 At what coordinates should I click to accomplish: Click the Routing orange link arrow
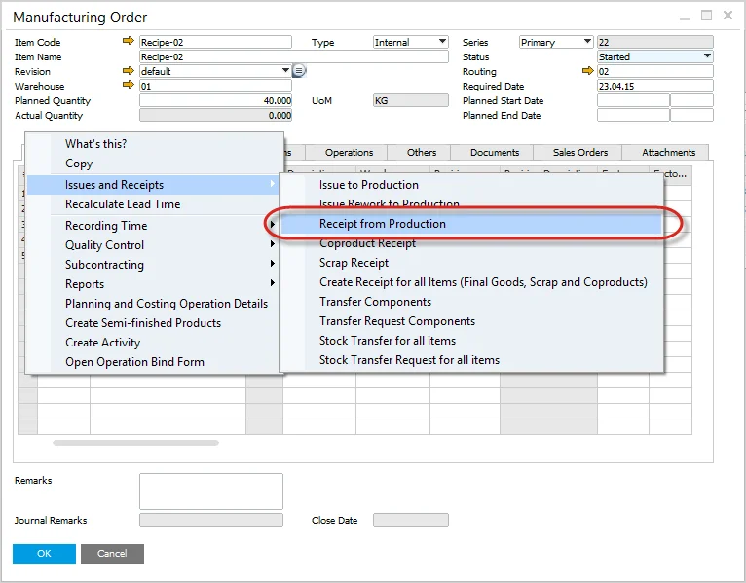coord(587,71)
